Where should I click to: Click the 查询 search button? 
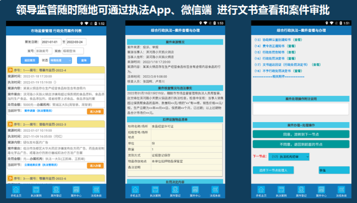[84, 60]
